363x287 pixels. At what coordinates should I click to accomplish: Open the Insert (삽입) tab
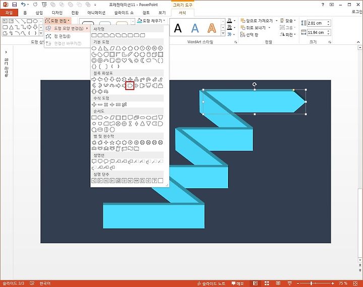pos(39,13)
